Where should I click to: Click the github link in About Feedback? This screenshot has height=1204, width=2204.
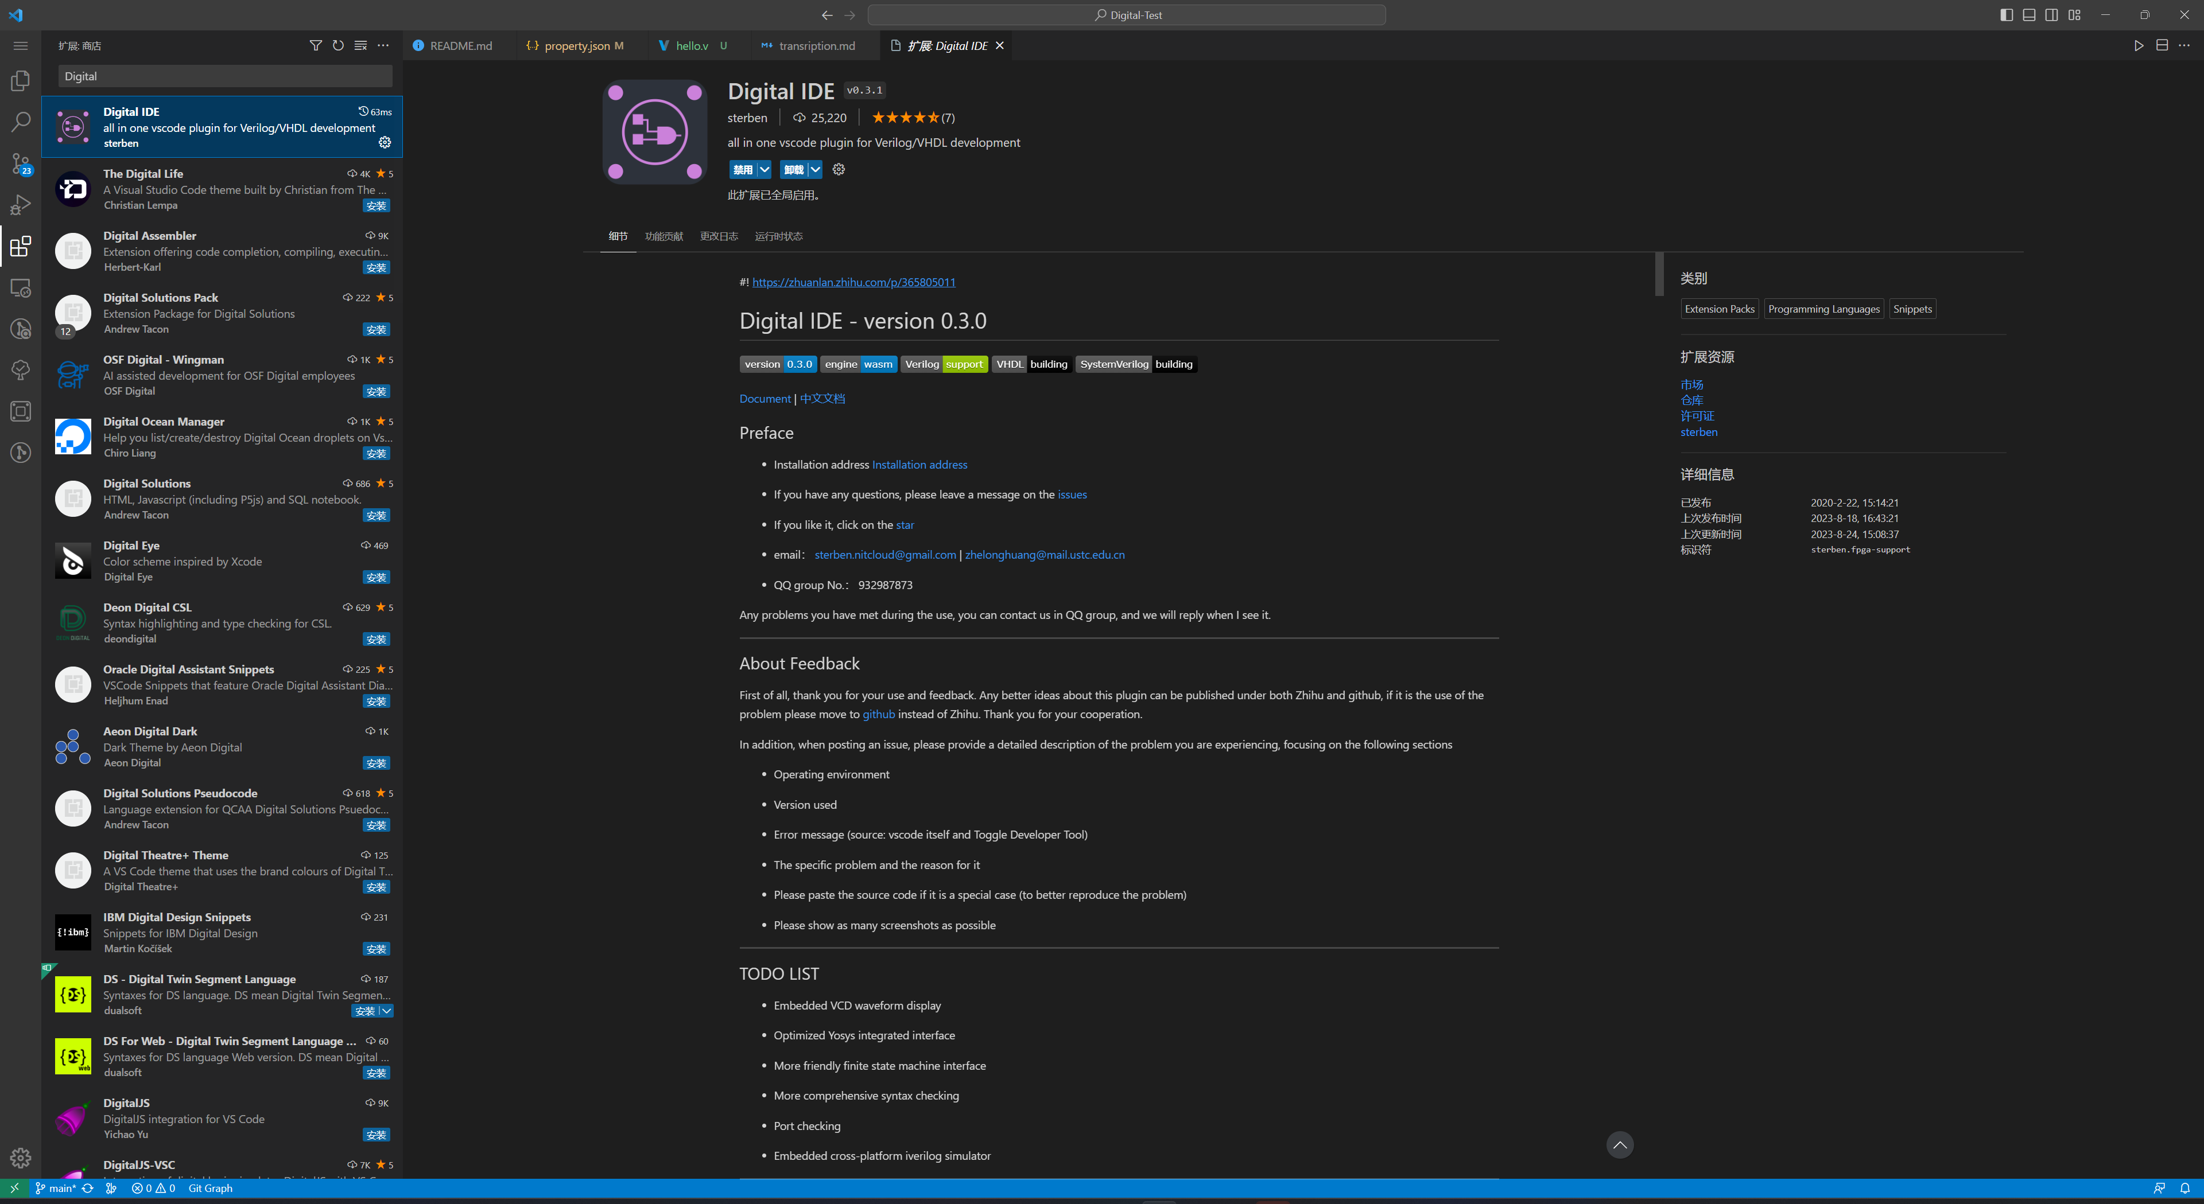878,714
